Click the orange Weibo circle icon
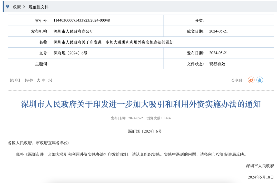 coord(251,80)
